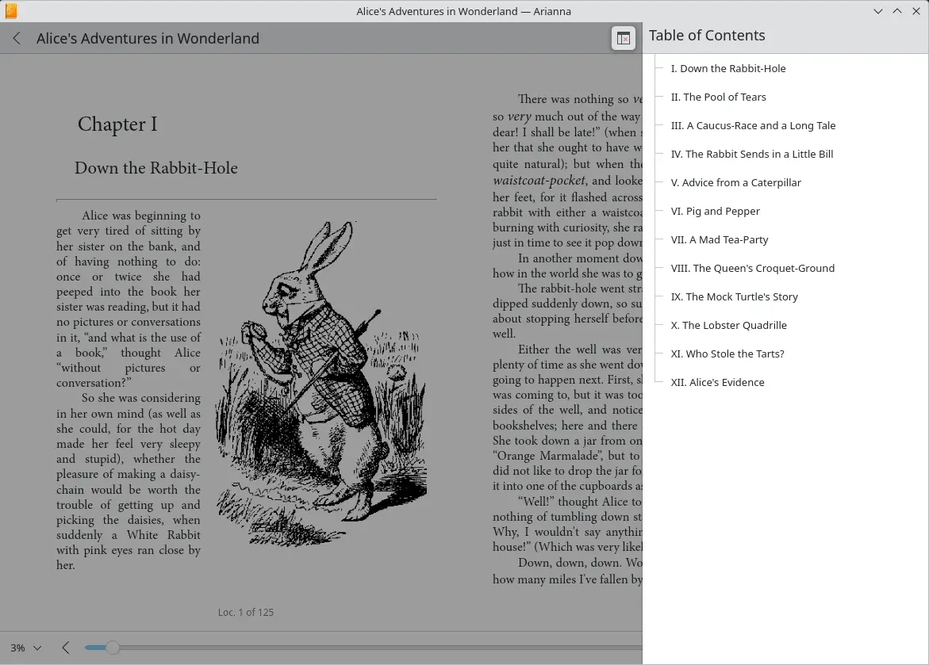Select VII. A Mad Tea-Party chapter
Viewport: 929px width, 665px height.
tap(719, 239)
